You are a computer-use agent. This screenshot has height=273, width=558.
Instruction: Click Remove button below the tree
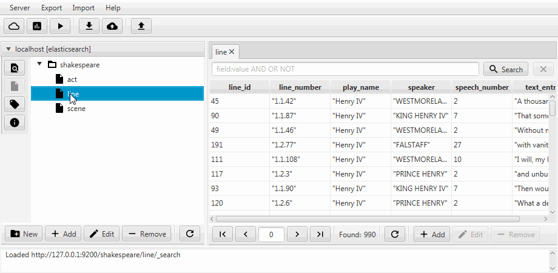point(147,234)
